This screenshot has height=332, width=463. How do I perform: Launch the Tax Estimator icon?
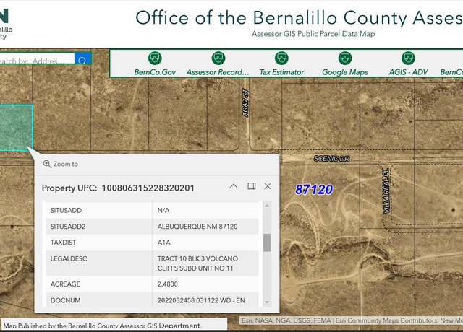pos(281,58)
